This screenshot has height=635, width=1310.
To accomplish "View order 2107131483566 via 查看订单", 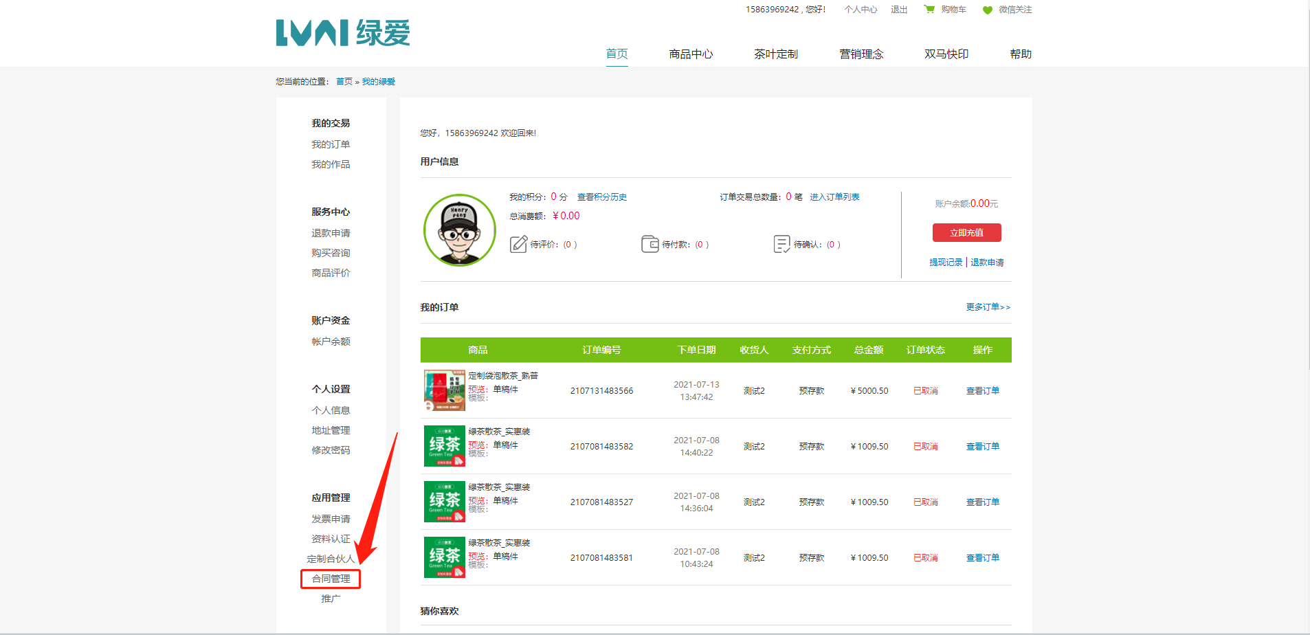I will pyautogui.click(x=982, y=391).
